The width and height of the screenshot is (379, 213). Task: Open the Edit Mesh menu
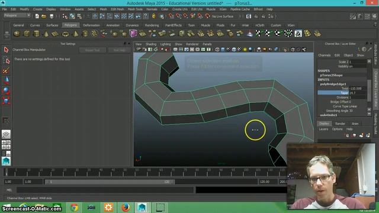coord(117,9)
